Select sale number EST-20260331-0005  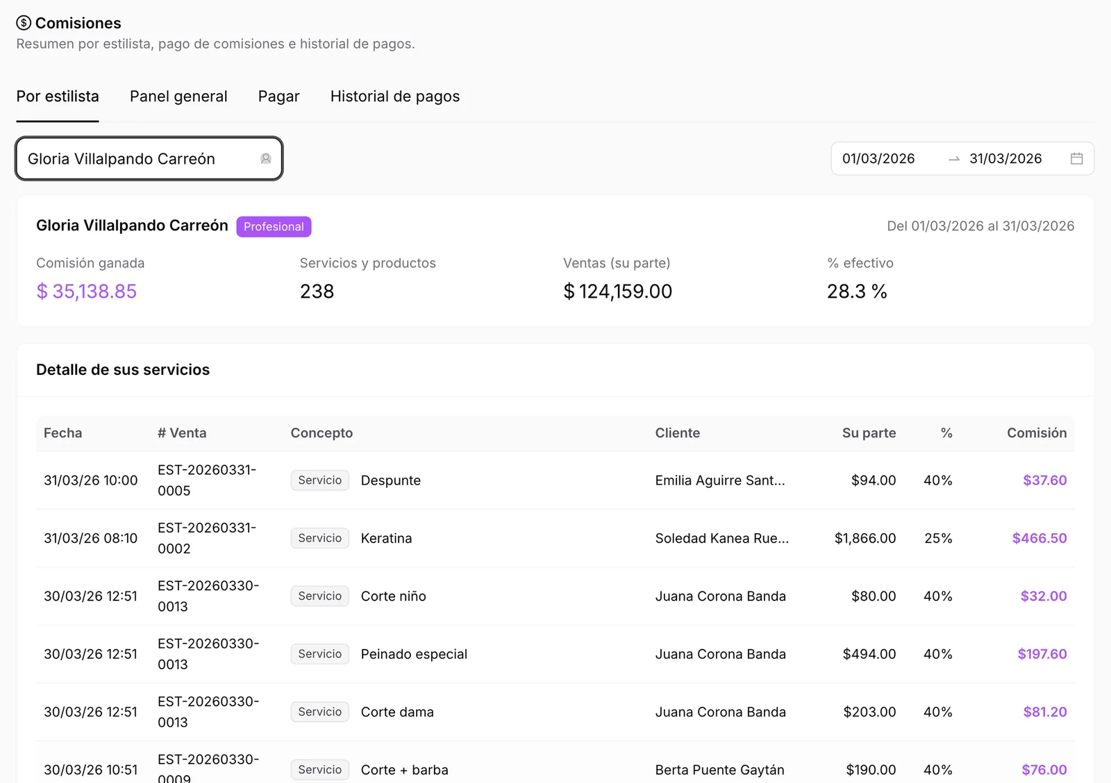point(207,480)
